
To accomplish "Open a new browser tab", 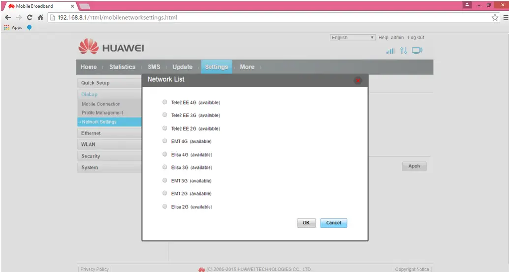I will [x=84, y=6].
